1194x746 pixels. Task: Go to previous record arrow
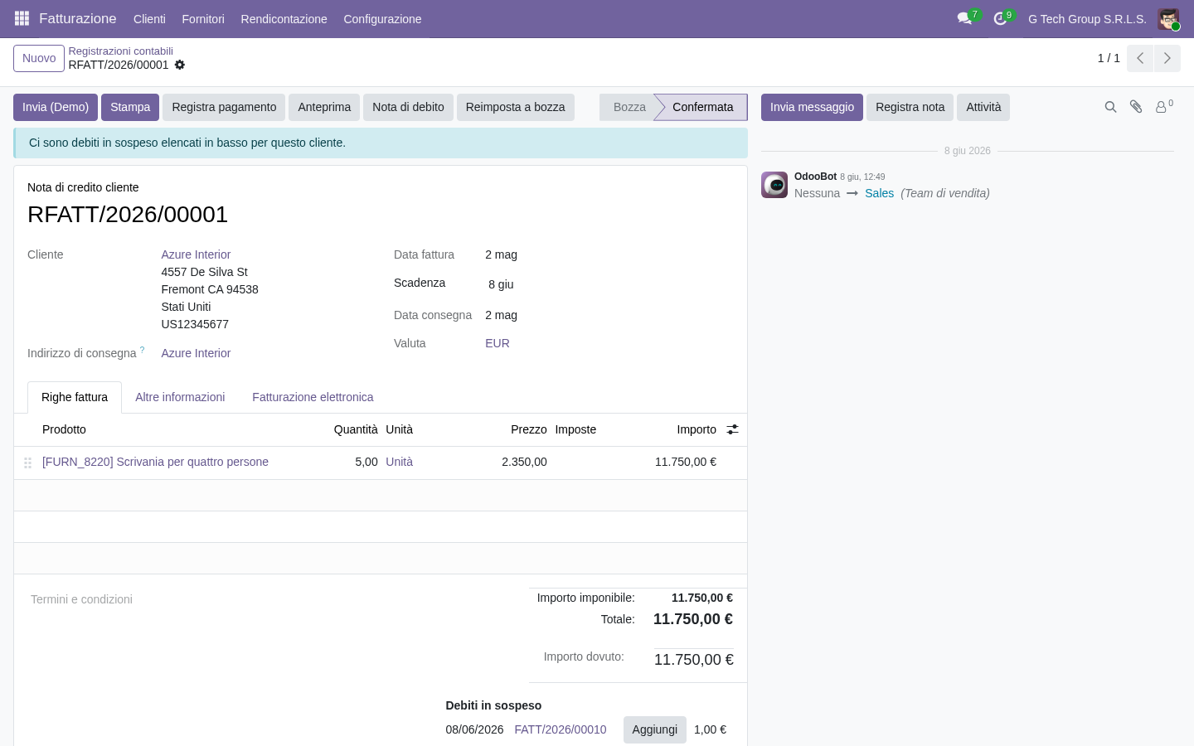[1140, 58]
